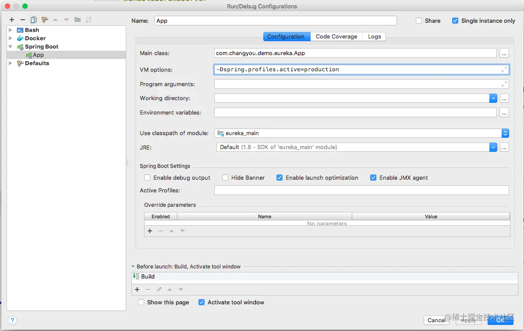The image size is (524, 331).
Task: Create new folder icon in left toolbar
Action: [78, 20]
